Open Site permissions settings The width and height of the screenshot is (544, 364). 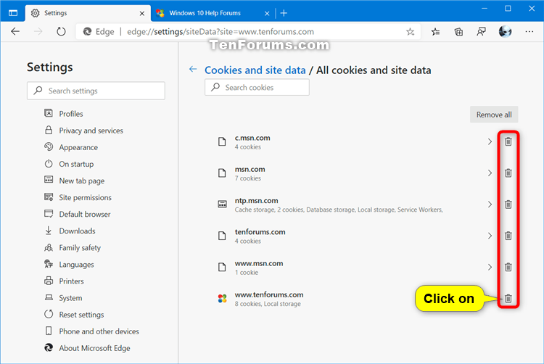point(78,197)
